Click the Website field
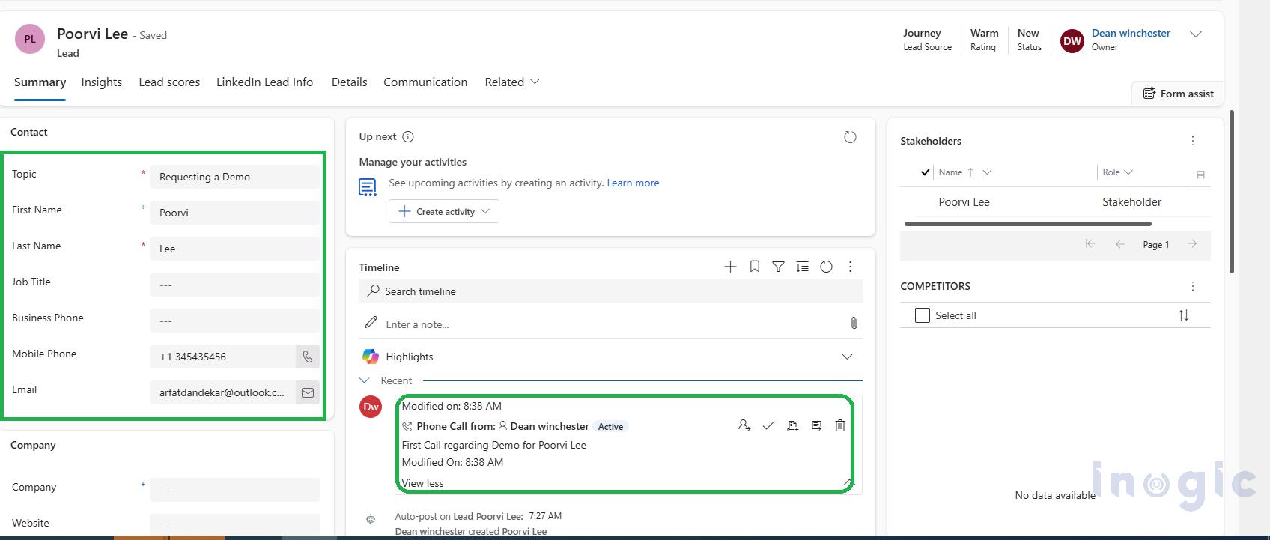Image resolution: width=1270 pixels, height=540 pixels. tap(234, 525)
